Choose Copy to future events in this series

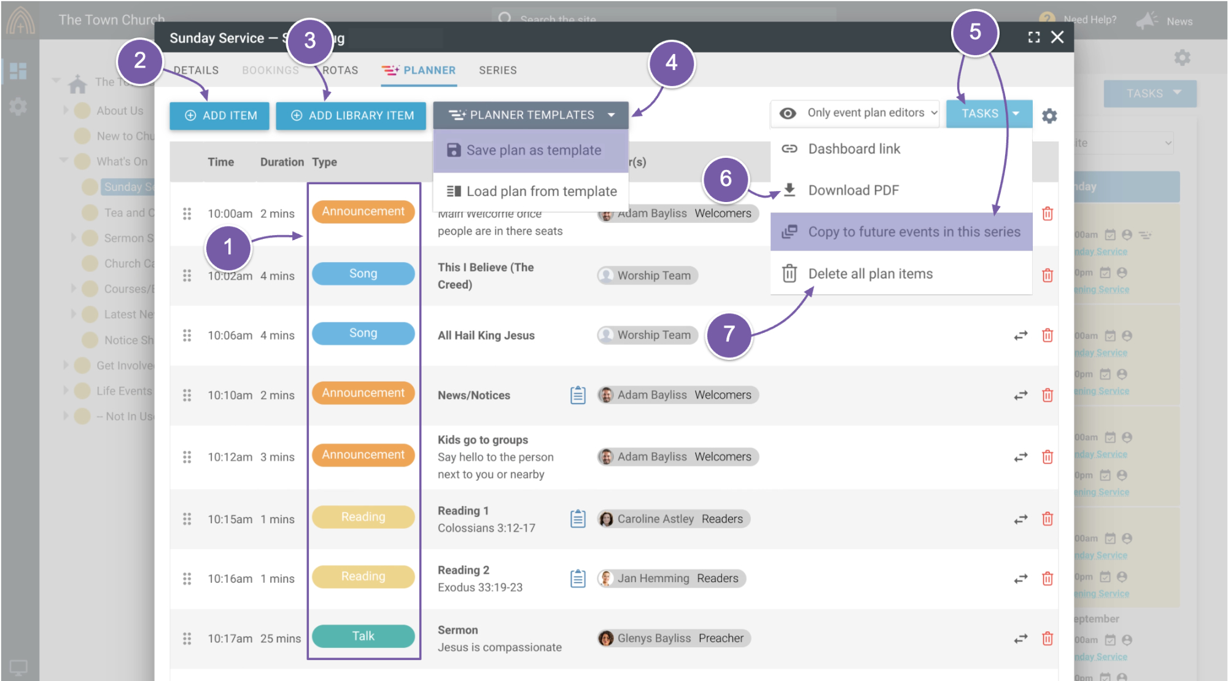click(901, 232)
